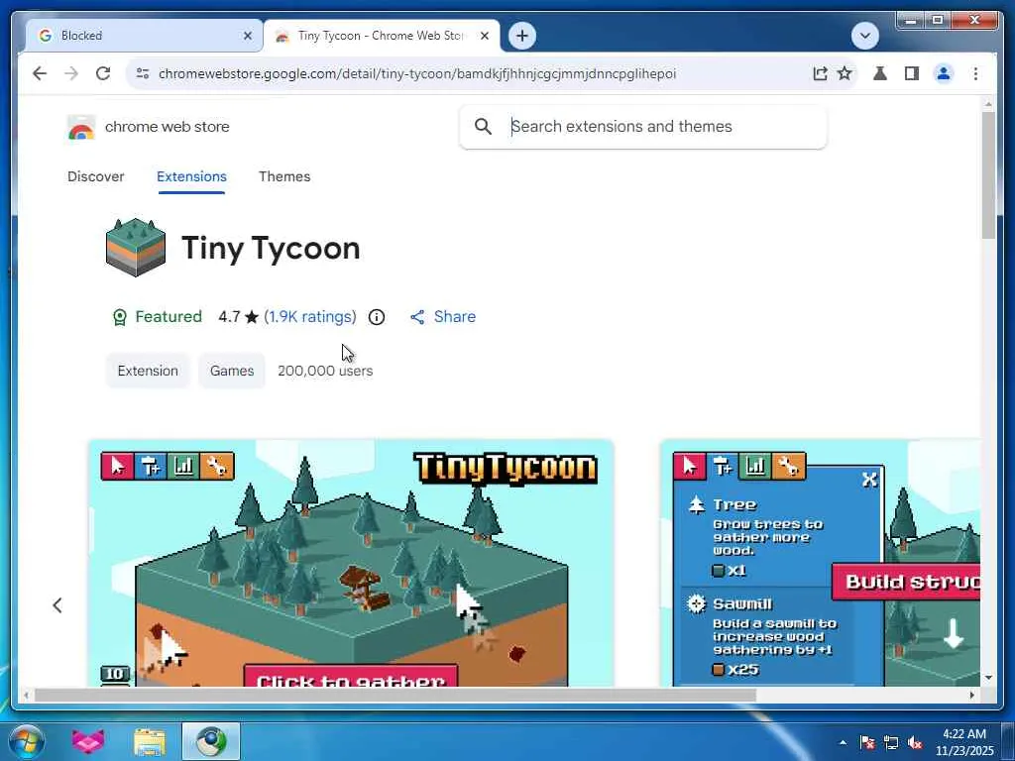Open the Discover section

point(96,176)
